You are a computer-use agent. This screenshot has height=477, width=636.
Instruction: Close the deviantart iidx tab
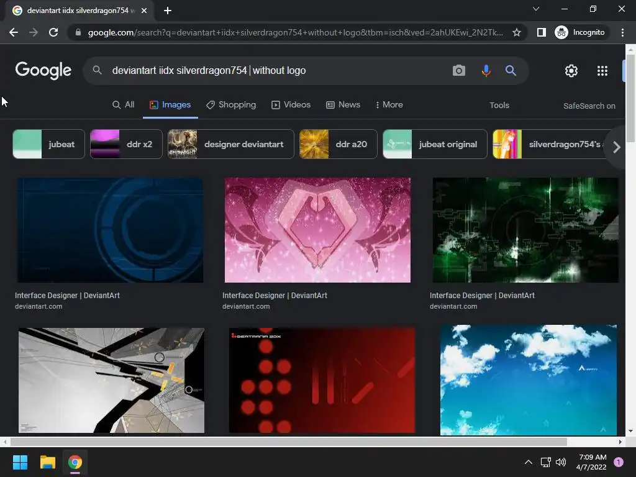(x=144, y=11)
